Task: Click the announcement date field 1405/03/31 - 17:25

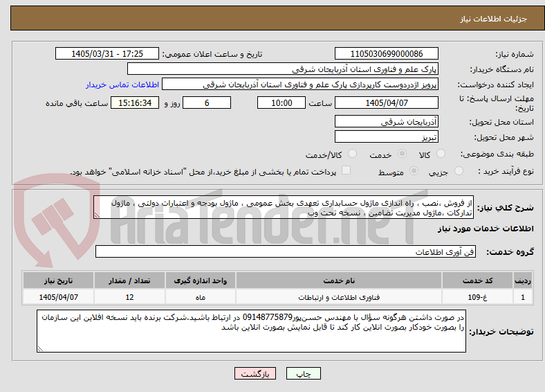Action: pos(107,53)
